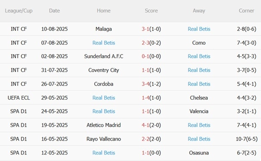Viewport: 261px width, 161px height.
Task: Click the Score column header
Action: click(151, 11)
